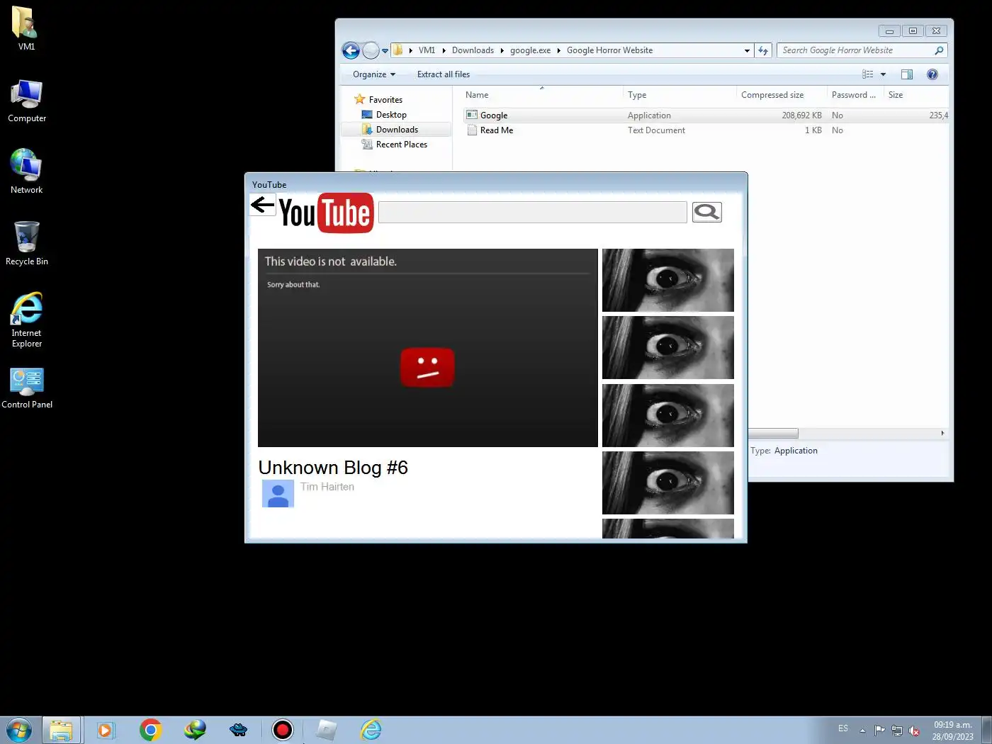Click the muted volume speaker tray icon
Viewport: 992px width, 744px height.
914,731
